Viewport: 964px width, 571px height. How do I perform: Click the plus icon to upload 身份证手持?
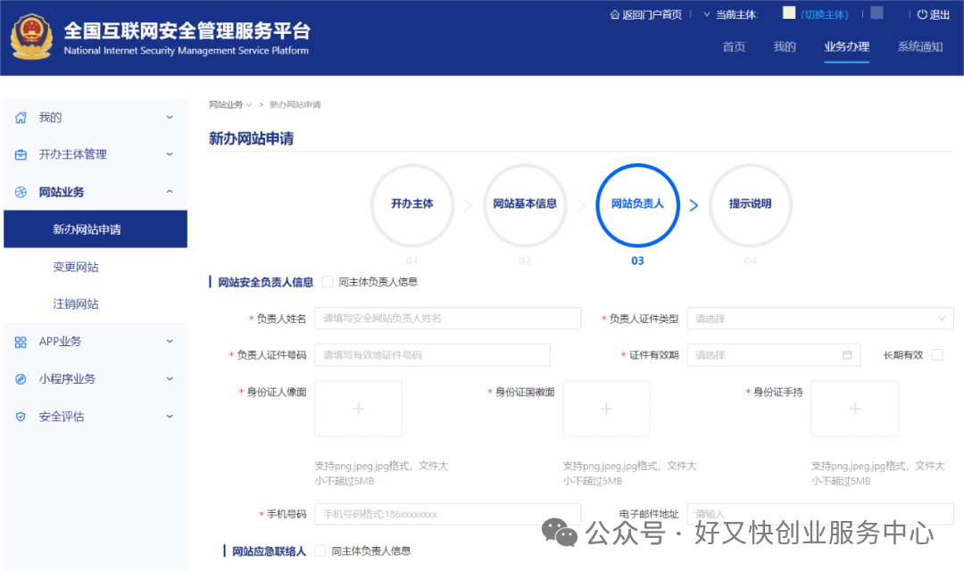pyautogui.click(x=855, y=409)
